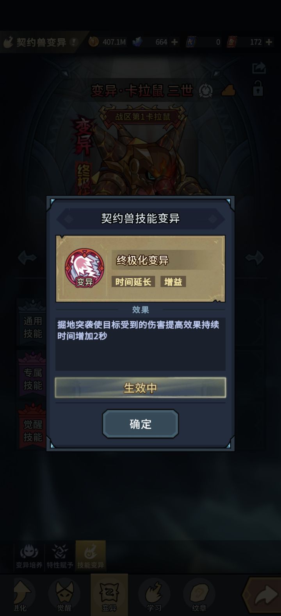Select the 技能变异 sub-tab
281x616 pixels.
(91, 556)
